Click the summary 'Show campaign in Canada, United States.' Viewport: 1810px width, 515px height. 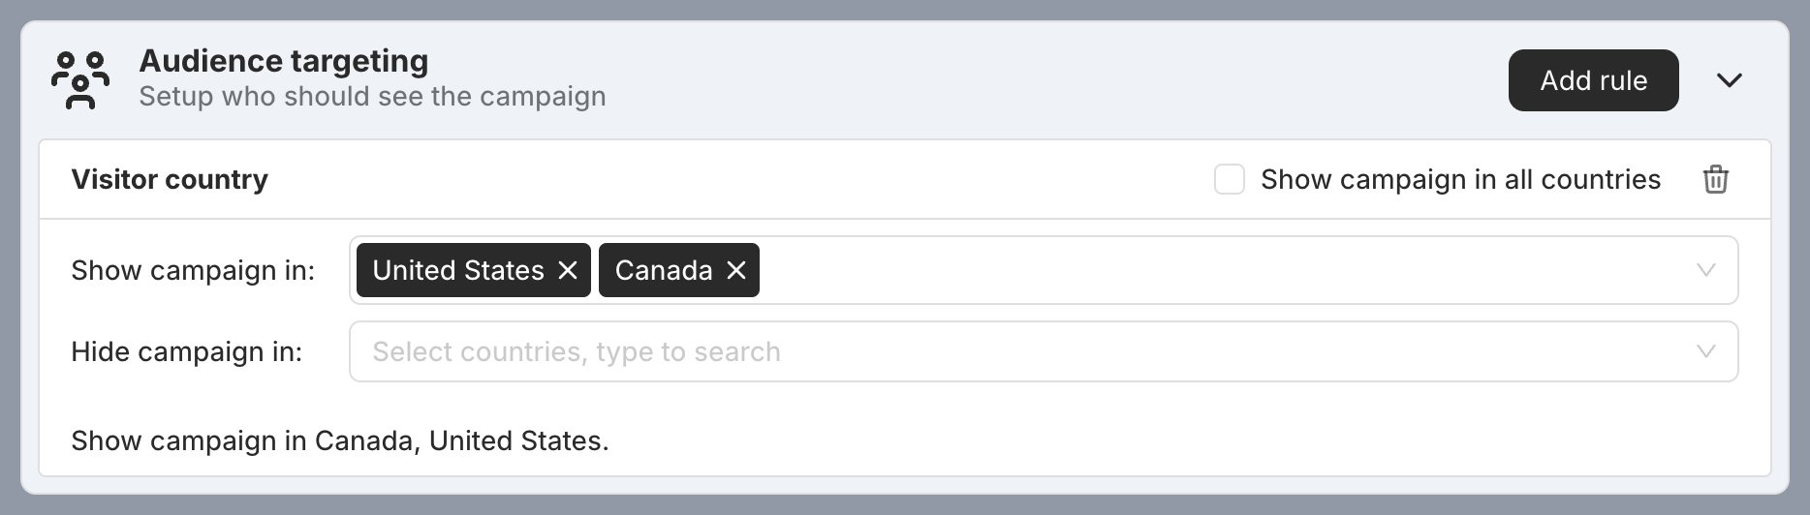pos(340,440)
